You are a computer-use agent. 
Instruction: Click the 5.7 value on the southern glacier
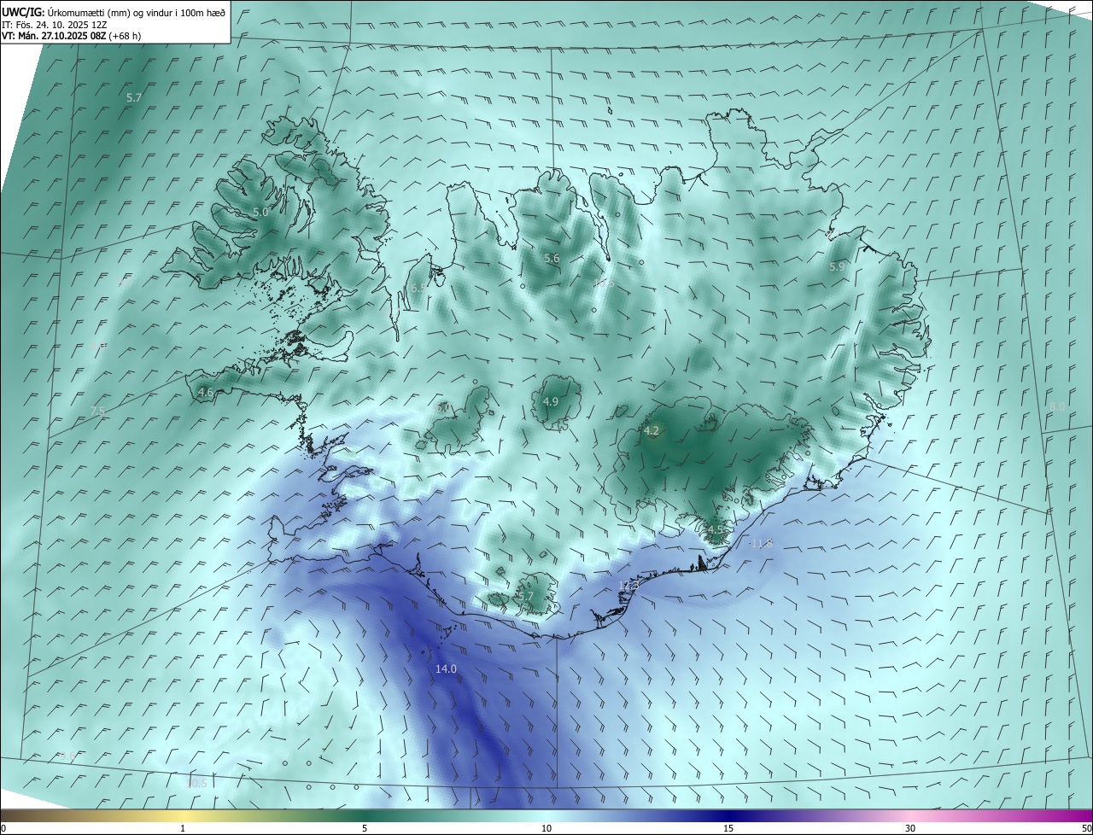click(x=526, y=596)
